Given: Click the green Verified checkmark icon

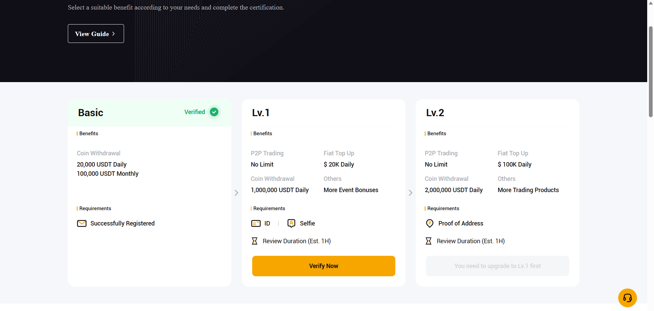Looking at the screenshot, I should [214, 112].
